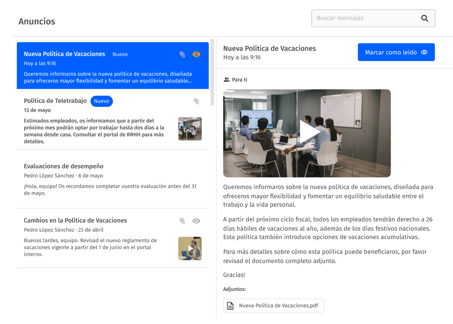Click the Para ti people icon
Viewport: 453px width, 324px height.
(226, 80)
